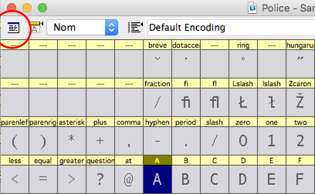This screenshot has height=194, width=315.
Task: Pick the fi ligature glyph cell
Action: click(186, 102)
